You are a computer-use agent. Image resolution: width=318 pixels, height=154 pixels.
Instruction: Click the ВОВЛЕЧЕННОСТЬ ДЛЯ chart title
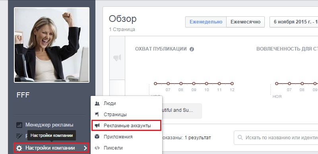point(287,49)
